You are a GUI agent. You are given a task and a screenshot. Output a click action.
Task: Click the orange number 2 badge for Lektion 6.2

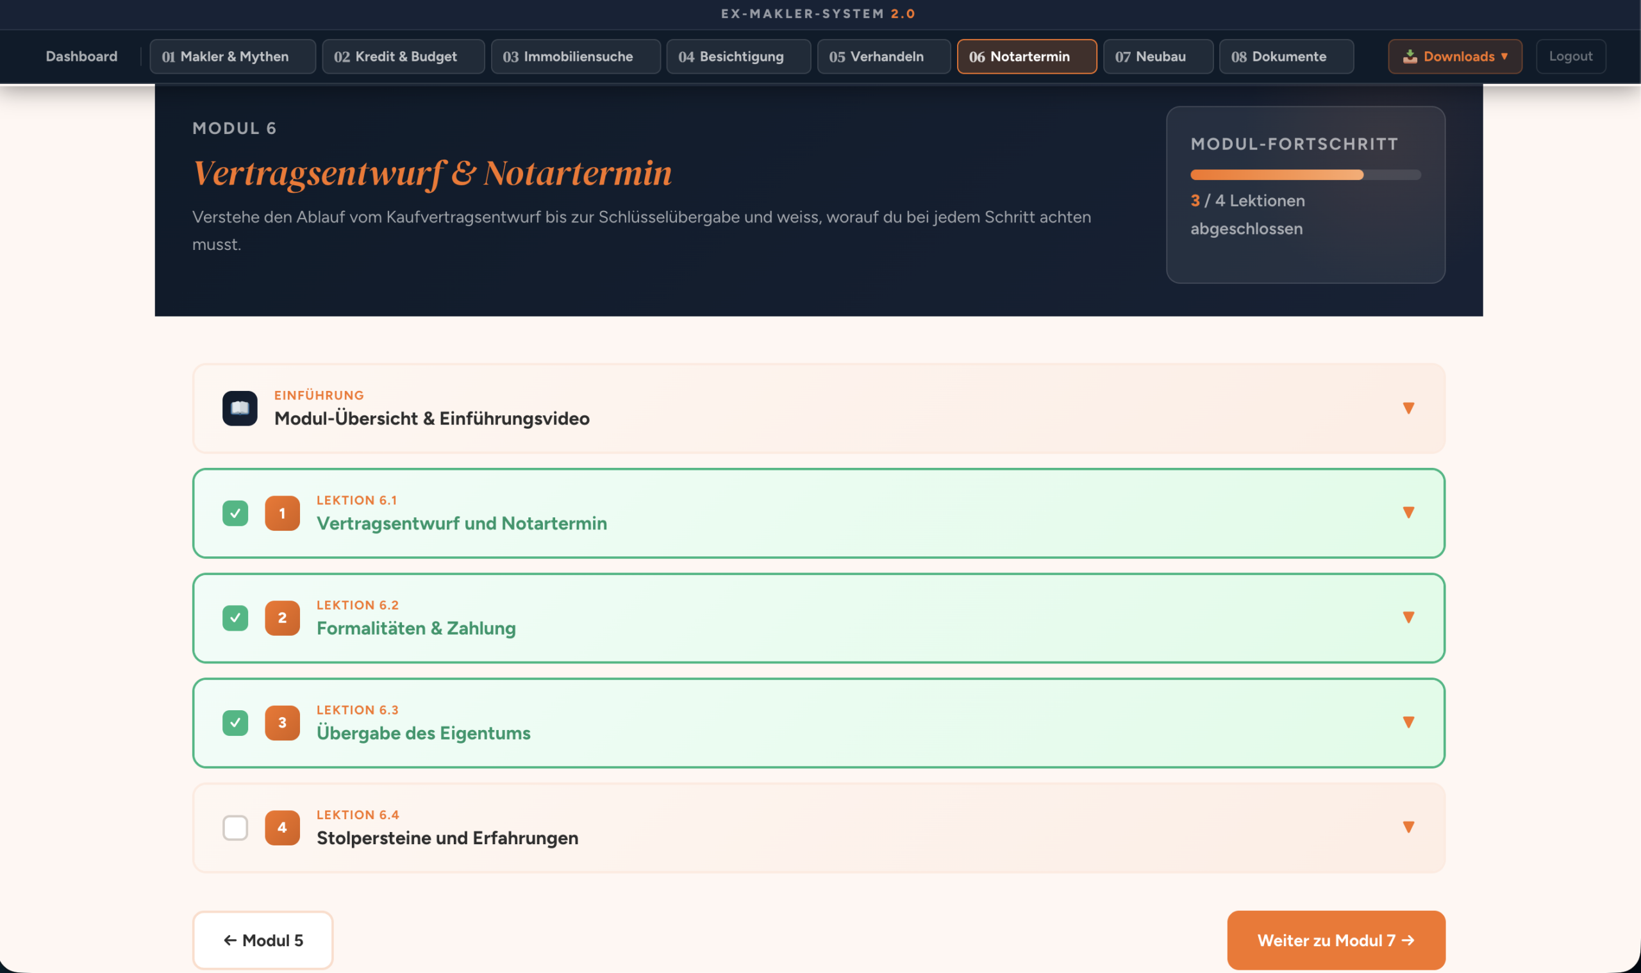pyautogui.click(x=282, y=618)
